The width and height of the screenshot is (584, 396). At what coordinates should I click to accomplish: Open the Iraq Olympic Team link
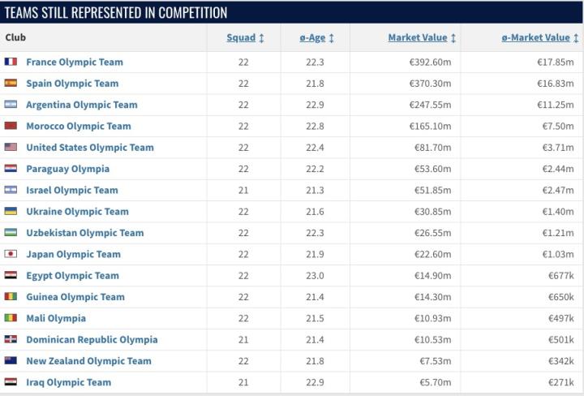click(68, 382)
